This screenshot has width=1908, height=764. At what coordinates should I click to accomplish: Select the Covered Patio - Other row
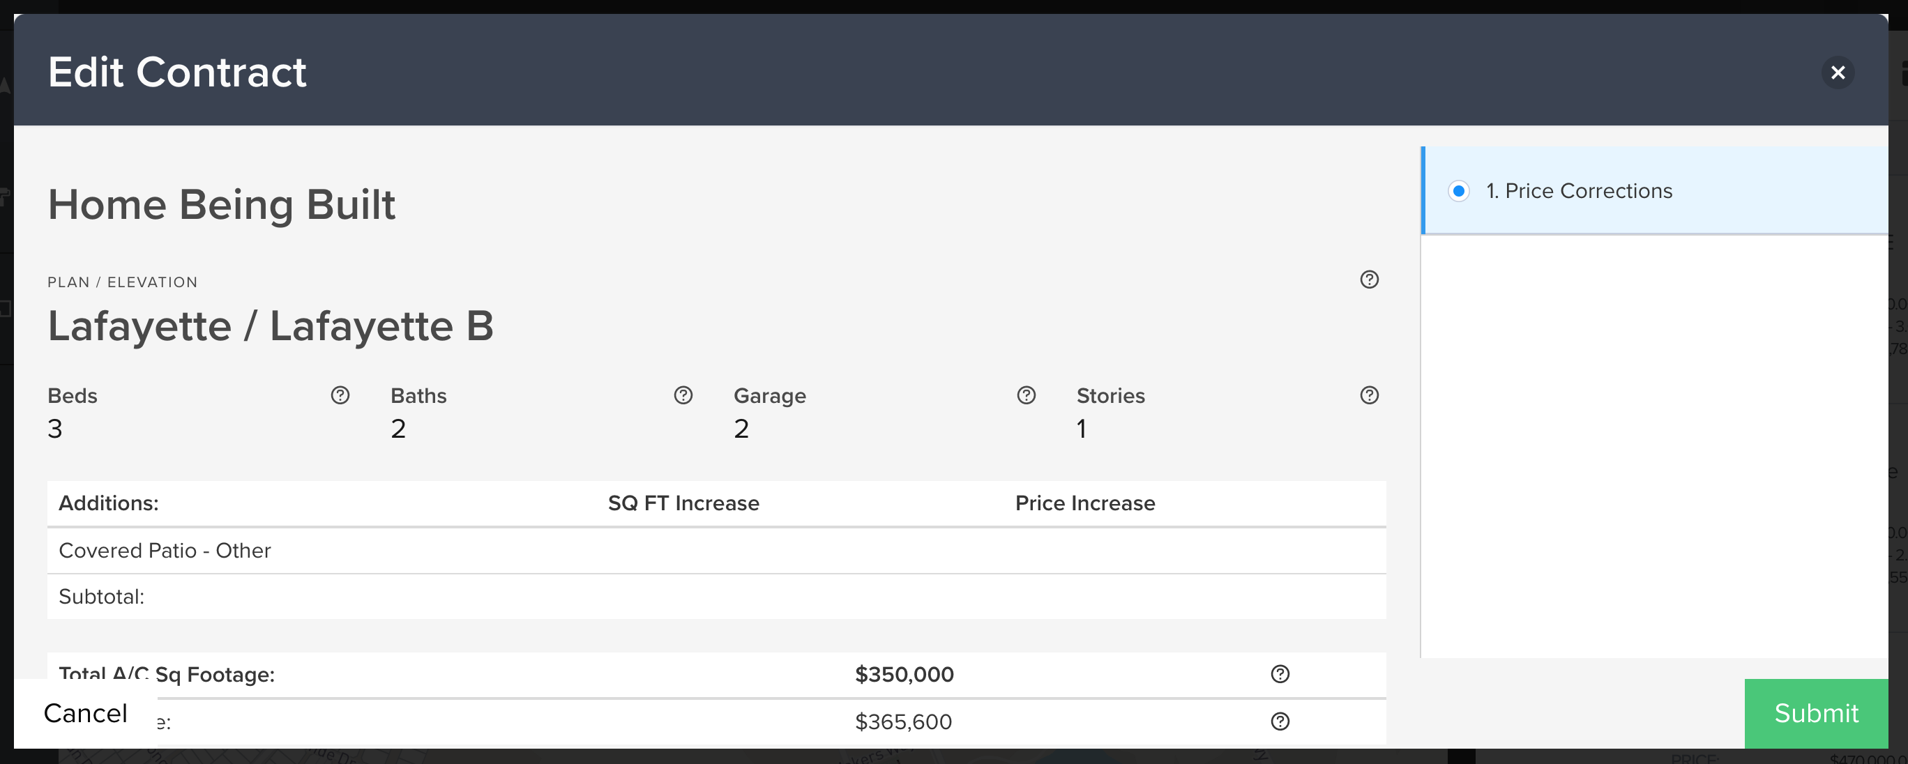(x=165, y=551)
